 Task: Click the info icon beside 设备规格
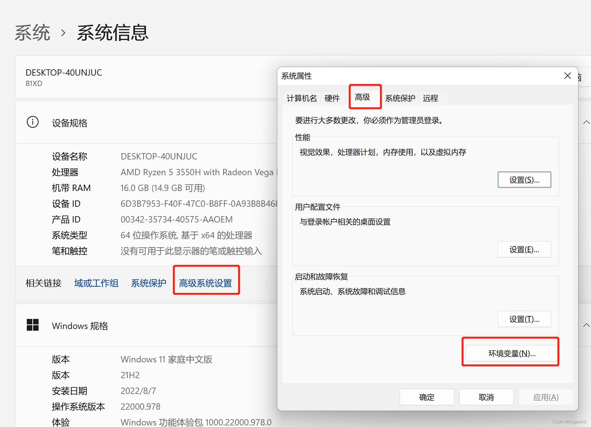[x=33, y=122]
